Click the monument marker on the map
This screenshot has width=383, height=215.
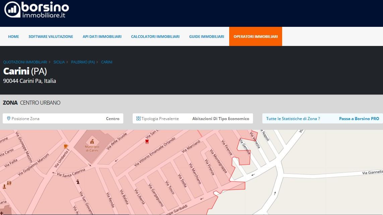4,186
